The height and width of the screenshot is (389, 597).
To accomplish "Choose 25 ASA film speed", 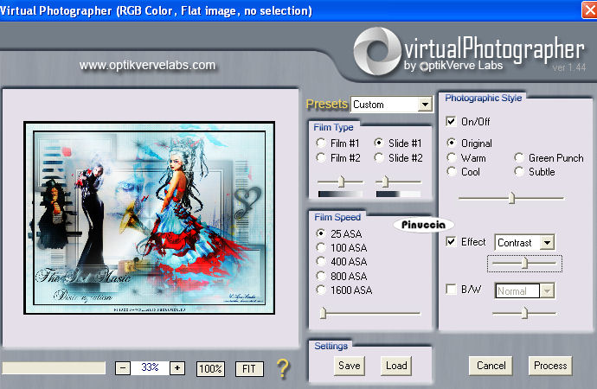I will [x=321, y=233].
